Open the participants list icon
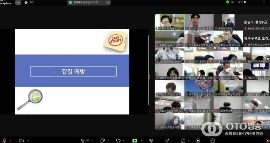Screen dimensions: 270x143 tap(82, 141)
